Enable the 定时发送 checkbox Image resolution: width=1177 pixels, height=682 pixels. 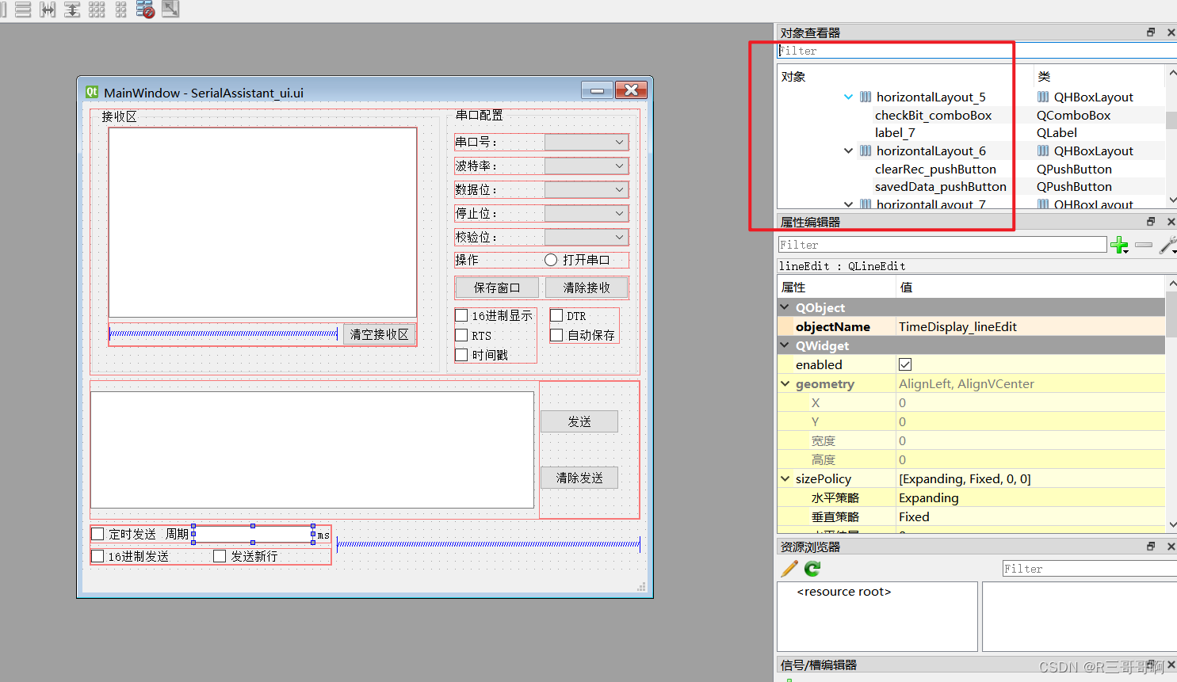[97, 534]
